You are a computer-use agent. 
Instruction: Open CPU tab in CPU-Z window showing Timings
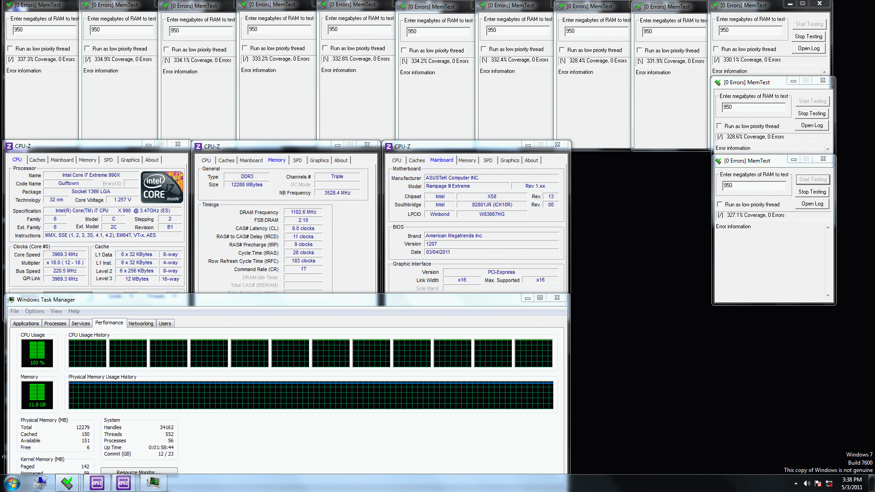(x=206, y=160)
